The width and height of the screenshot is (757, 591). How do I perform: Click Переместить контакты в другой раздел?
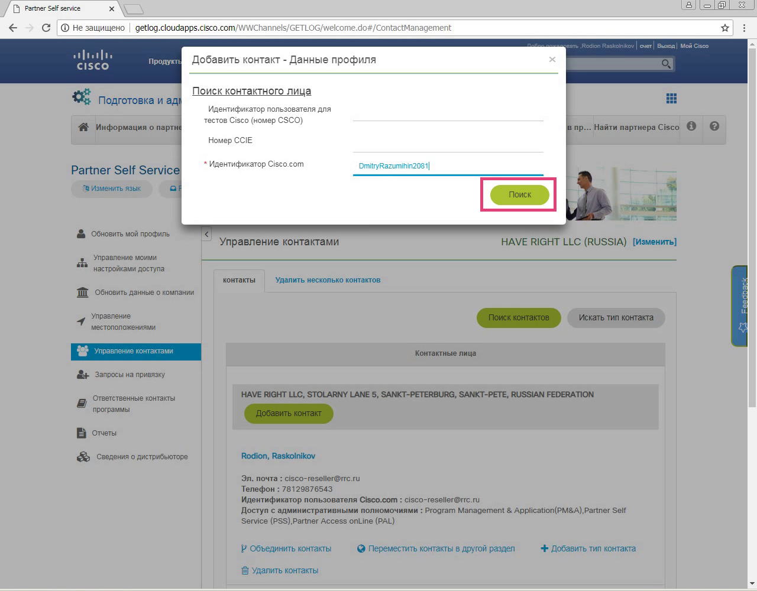[436, 548]
